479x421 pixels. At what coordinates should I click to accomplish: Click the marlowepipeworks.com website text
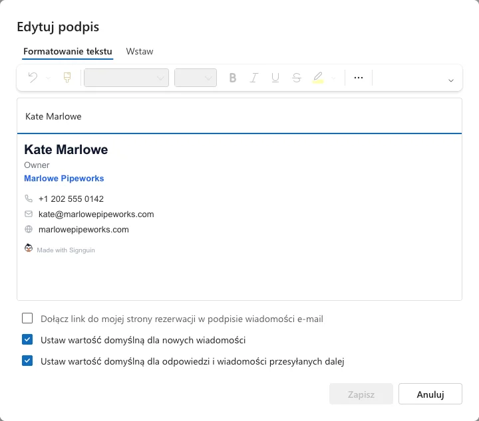click(x=84, y=230)
